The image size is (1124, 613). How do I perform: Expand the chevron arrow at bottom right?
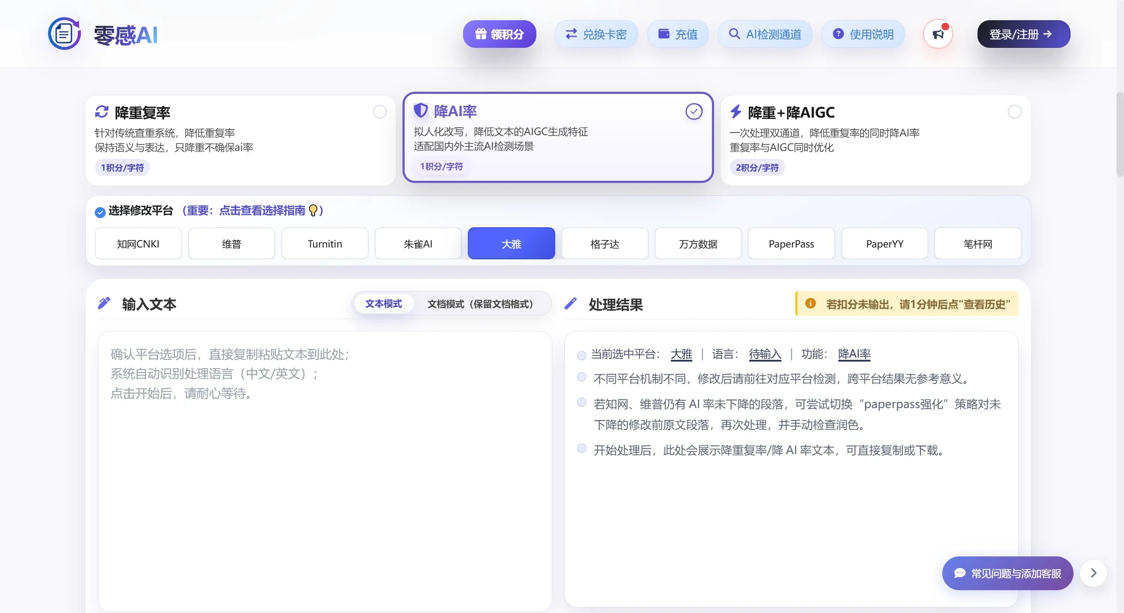pyautogui.click(x=1093, y=573)
